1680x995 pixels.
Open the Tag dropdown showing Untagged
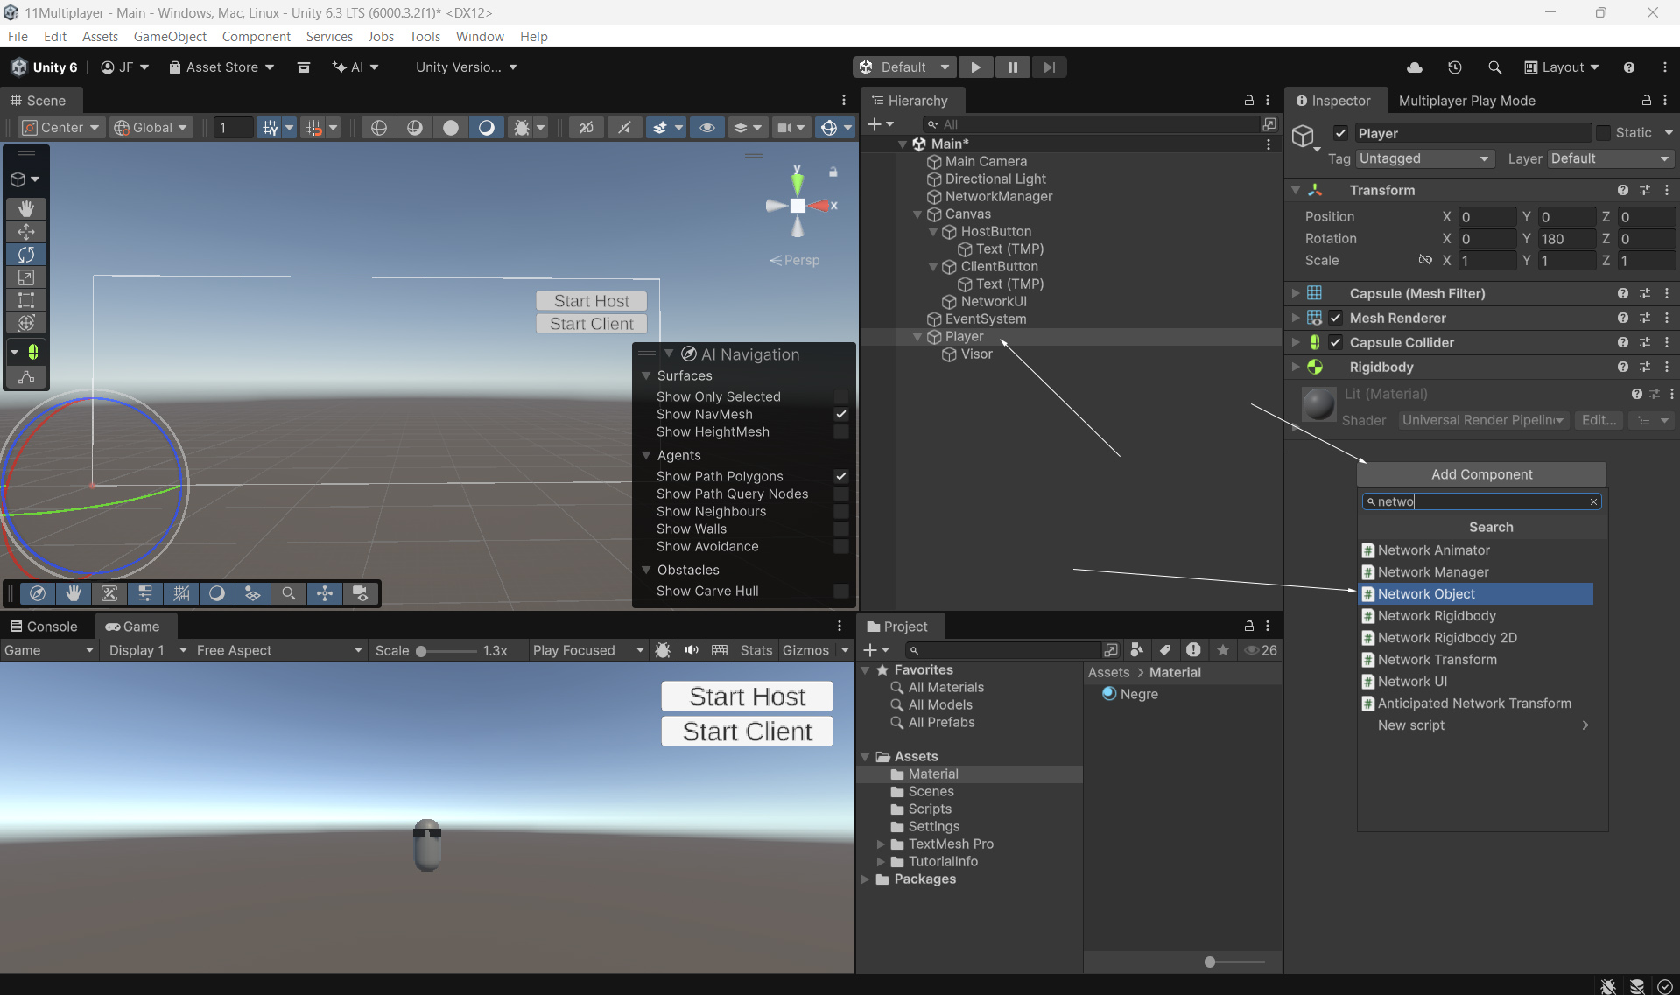click(x=1423, y=158)
